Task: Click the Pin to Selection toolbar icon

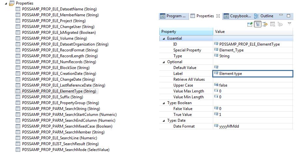Action: click(250, 24)
